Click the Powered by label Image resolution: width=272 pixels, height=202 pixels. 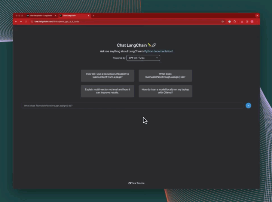click(119, 58)
